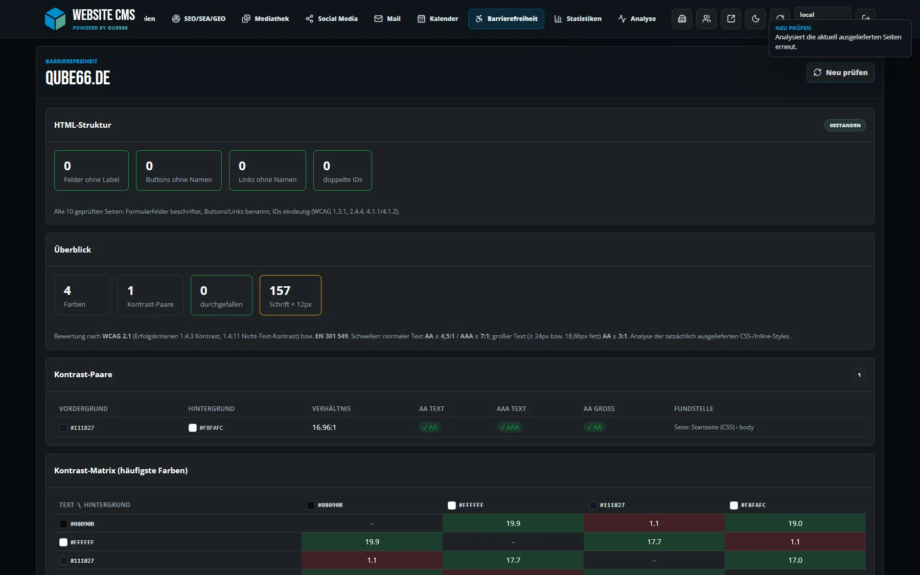Click the #F8FAFC swatch in matrix column header
Screen dimensions: 920x575
coord(734,505)
